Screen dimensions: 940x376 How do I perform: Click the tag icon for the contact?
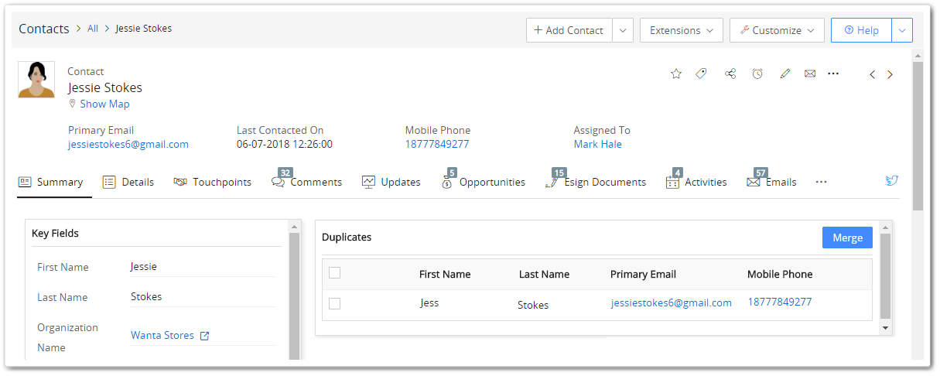(701, 74)
